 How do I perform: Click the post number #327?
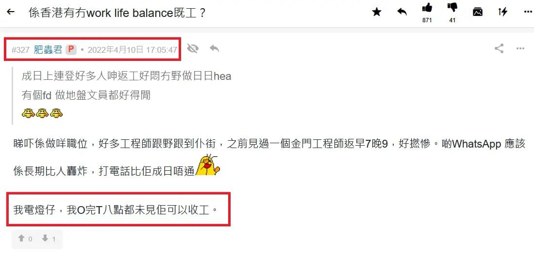pyautogui.click(x=20, y=50)
